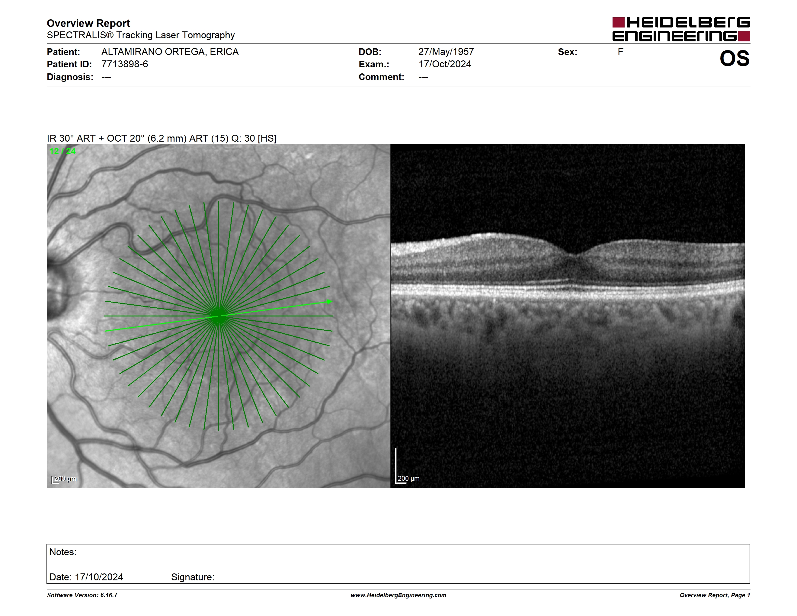Click the 'Signature:' field

pos(193,577)
